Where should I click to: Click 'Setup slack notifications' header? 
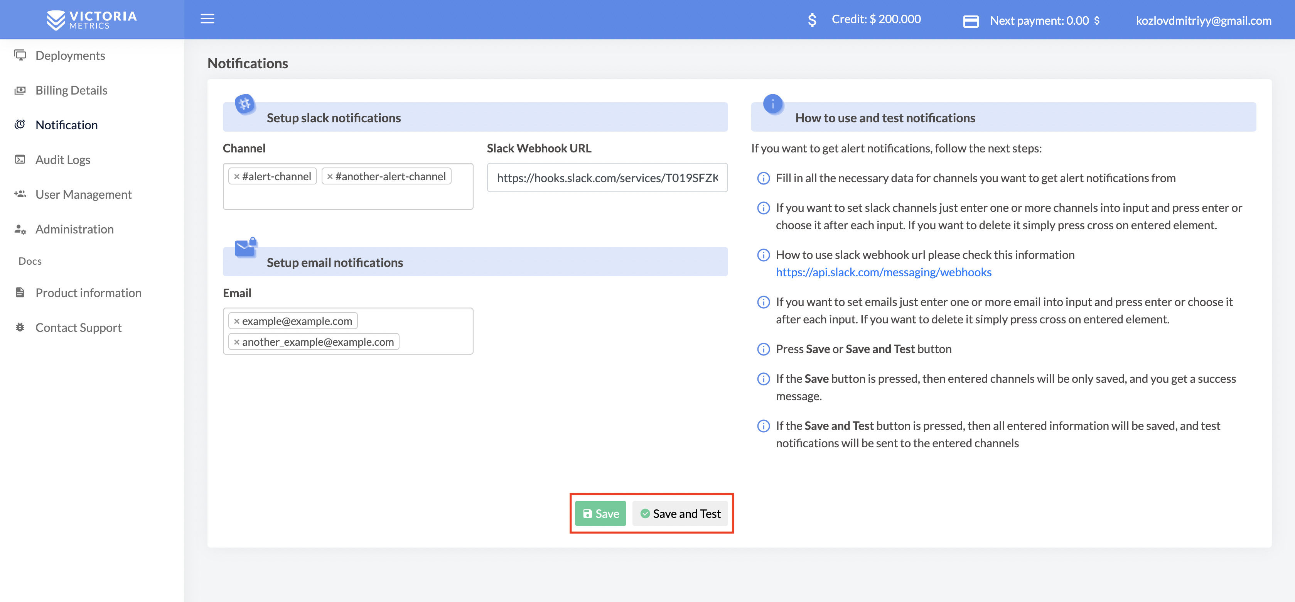coord(334,118)
